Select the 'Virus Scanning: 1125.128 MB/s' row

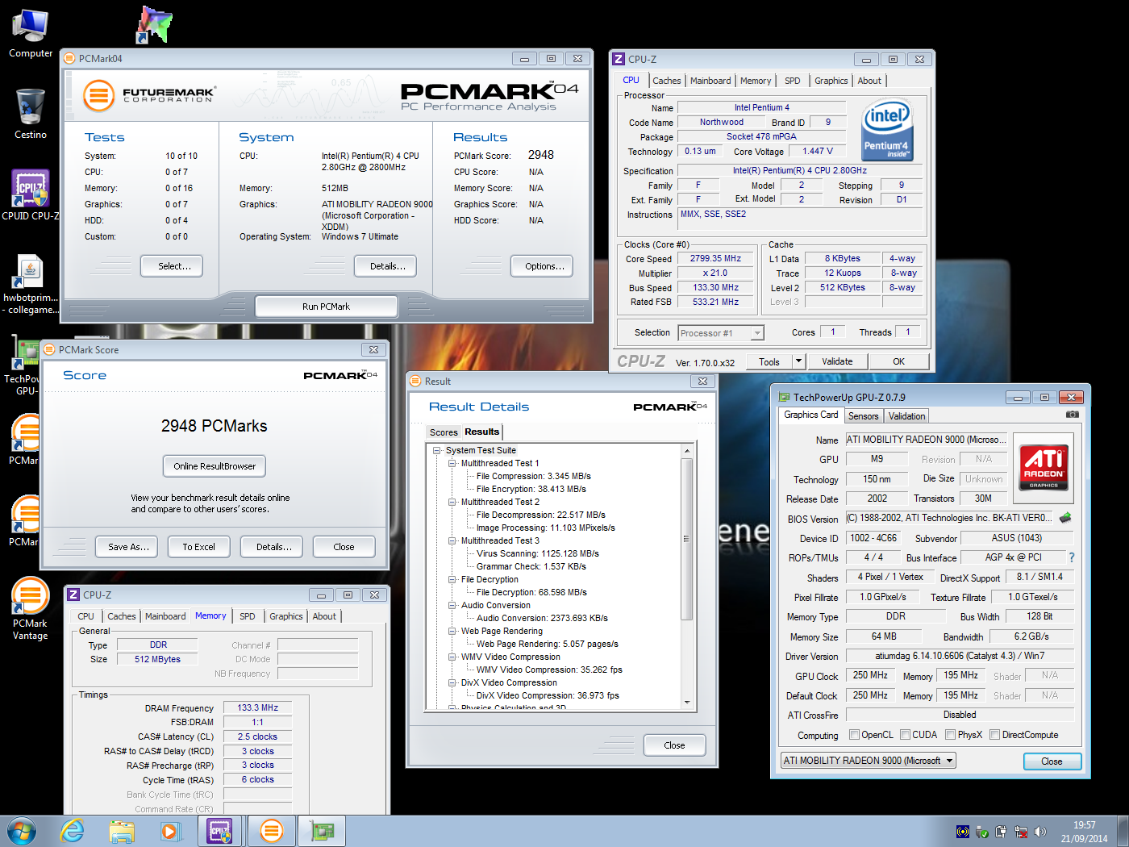coord(537,554)
